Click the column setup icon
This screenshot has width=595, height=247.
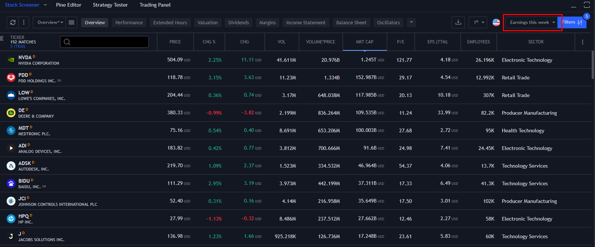(71, 22)
